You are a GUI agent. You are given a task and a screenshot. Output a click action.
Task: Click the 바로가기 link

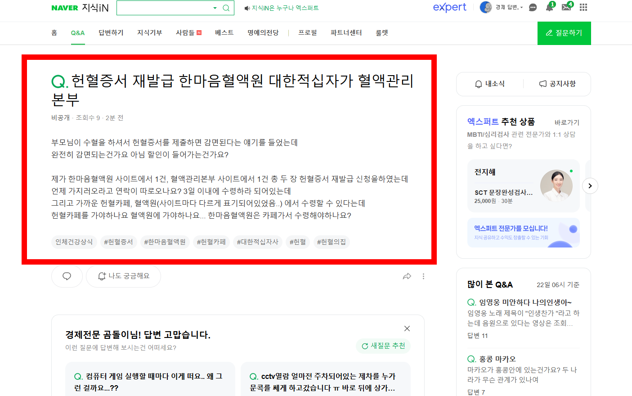[567, 122]
